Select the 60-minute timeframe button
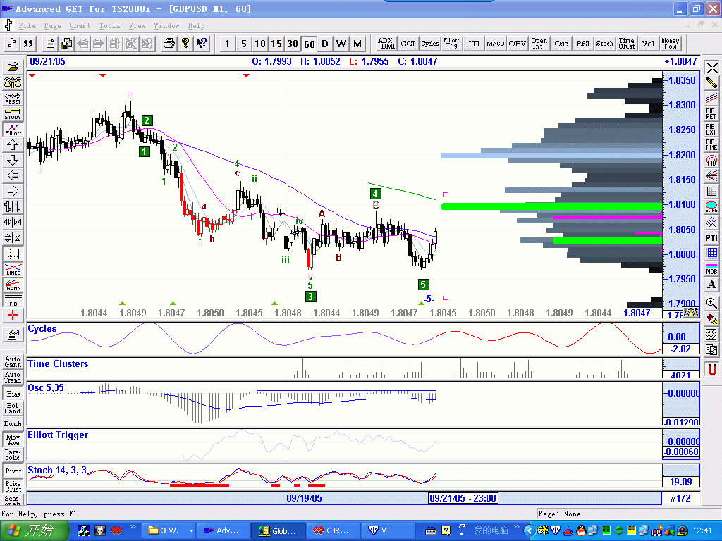The width and height of the screenshot is (722, 541). pos(309,44)
